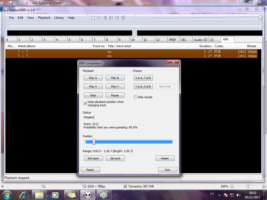
Task: Click the Paint save icon in title bar
Action: (x=11, y=3)
